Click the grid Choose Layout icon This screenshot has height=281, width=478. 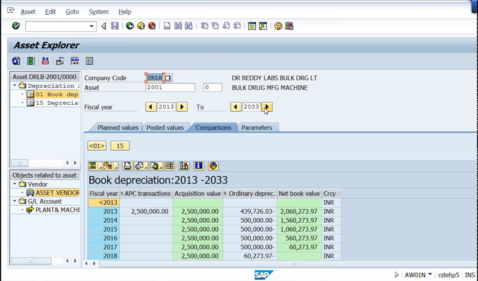(170, 166)
